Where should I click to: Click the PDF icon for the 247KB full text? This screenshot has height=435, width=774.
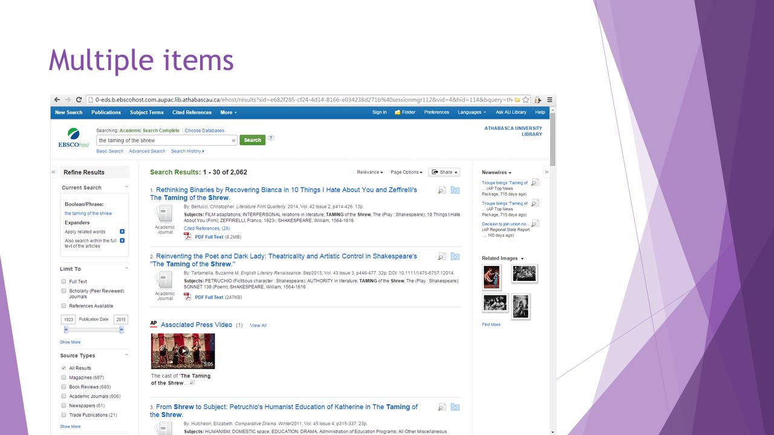coord(187,297)
